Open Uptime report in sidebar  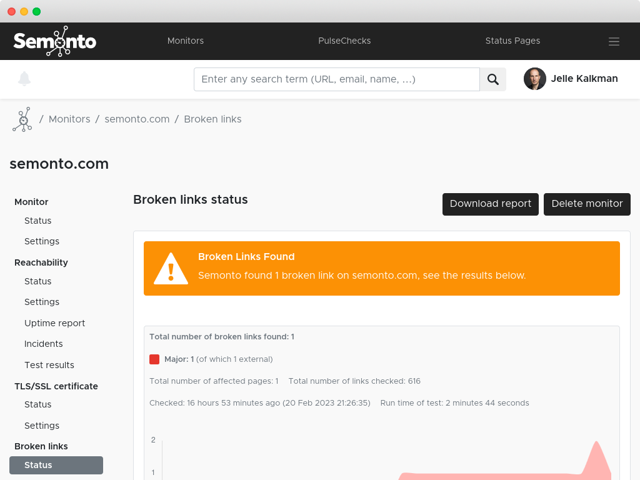(54, 323)
